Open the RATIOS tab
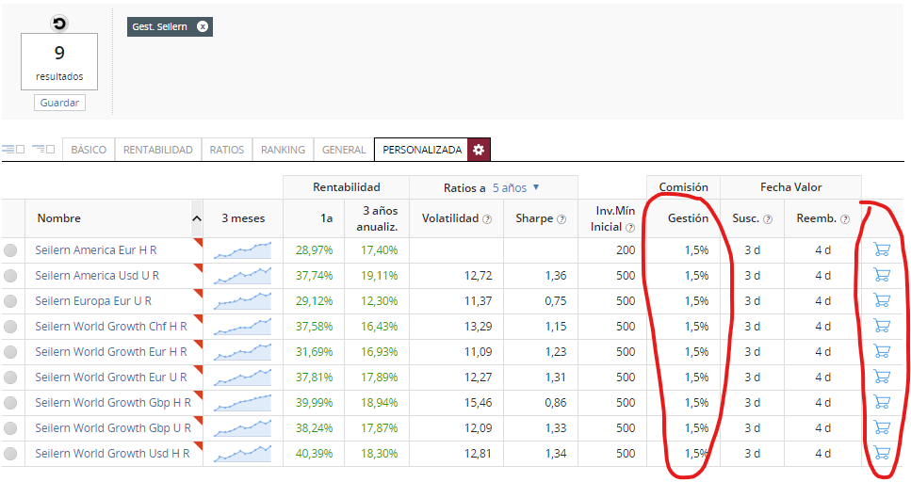 tap(227, 150)
